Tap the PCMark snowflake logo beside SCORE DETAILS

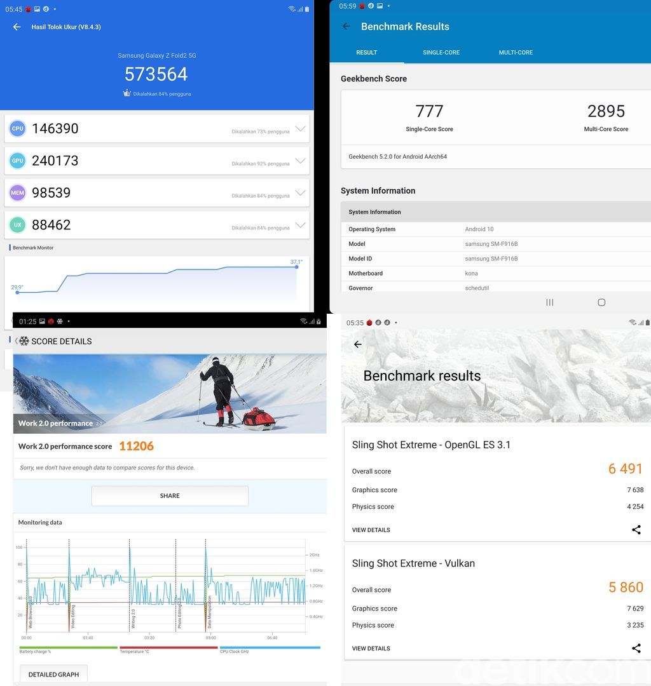24,341
